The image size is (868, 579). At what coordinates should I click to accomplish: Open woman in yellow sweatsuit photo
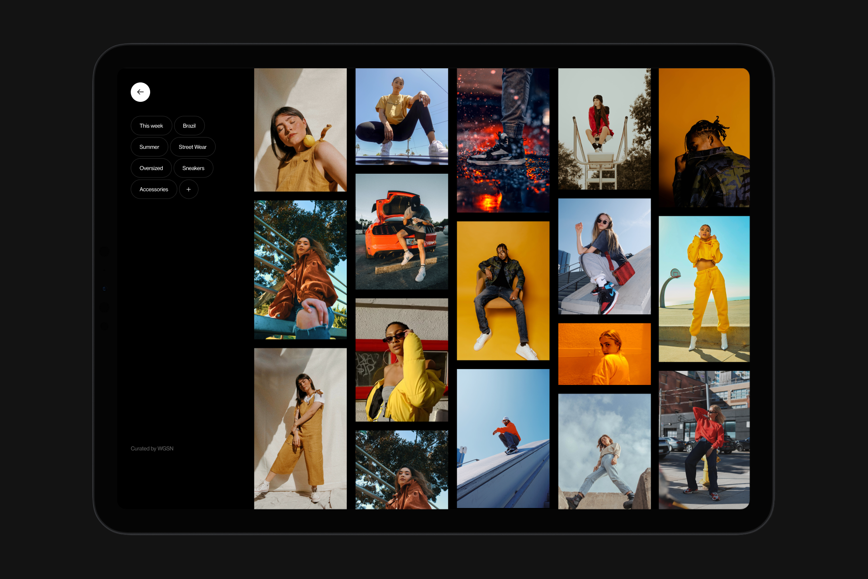click(704, 289)
